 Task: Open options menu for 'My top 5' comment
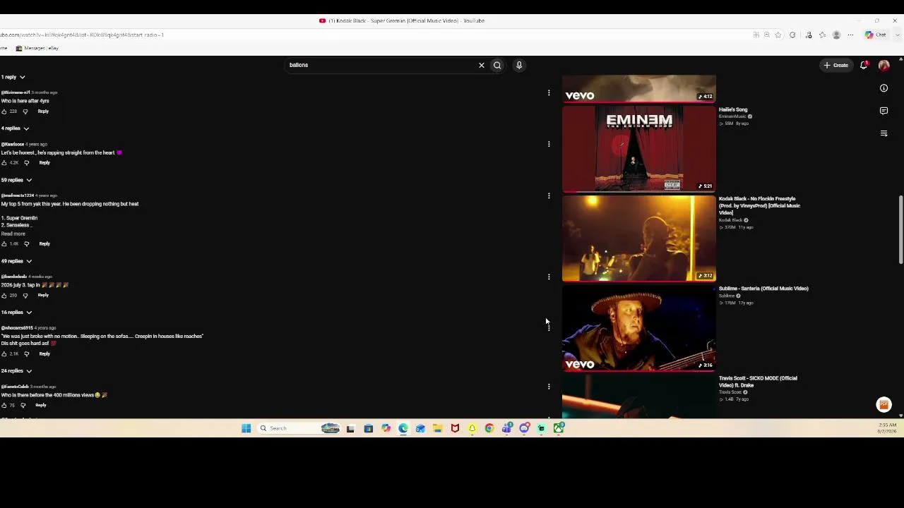549,195
